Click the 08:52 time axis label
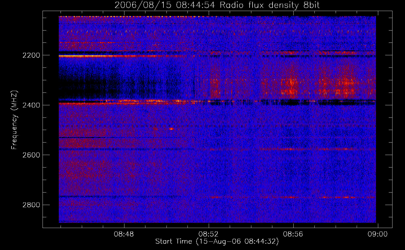The width and height of the screenshot is (405, 250). [x=208, y=234]
